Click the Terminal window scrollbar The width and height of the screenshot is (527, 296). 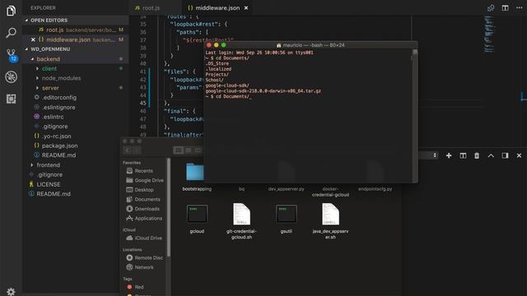click(x=415, y=115)
